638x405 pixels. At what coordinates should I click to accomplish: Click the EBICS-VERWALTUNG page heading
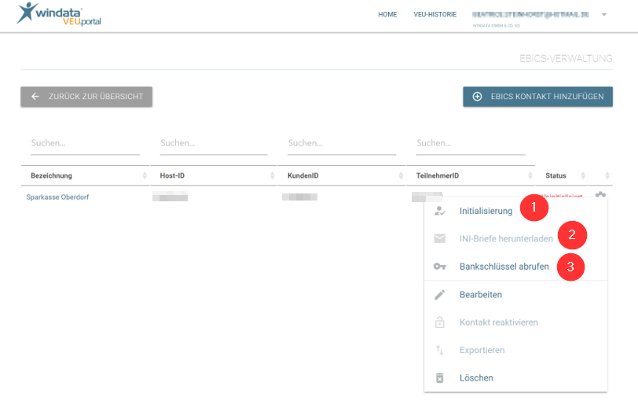click(x=566, y=59)
